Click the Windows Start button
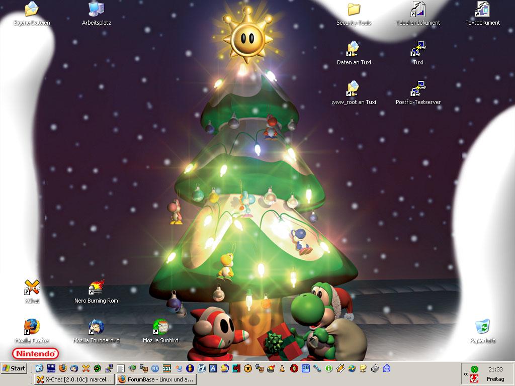Image resolution: width=515 pixels, height=386 pixels. 14,368
